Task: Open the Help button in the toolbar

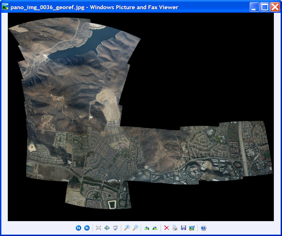Action: tap(203, 228)
